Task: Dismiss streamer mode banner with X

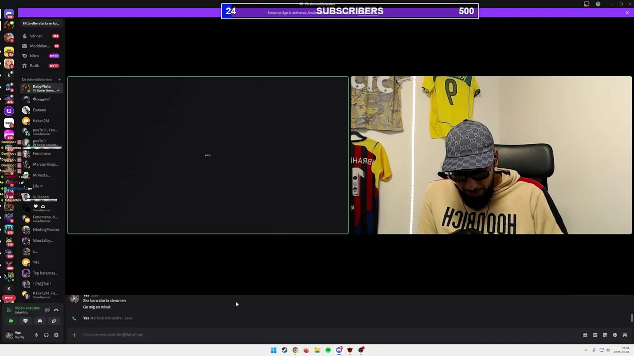Action: click(x=627, y=12)
